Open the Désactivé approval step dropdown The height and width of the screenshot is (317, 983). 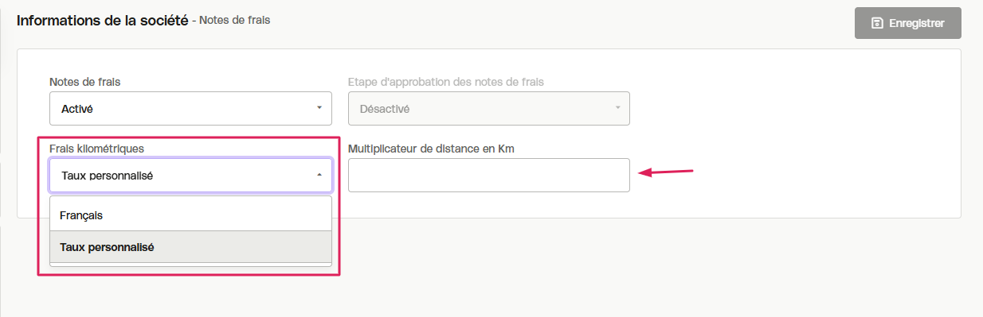(489, 108)
